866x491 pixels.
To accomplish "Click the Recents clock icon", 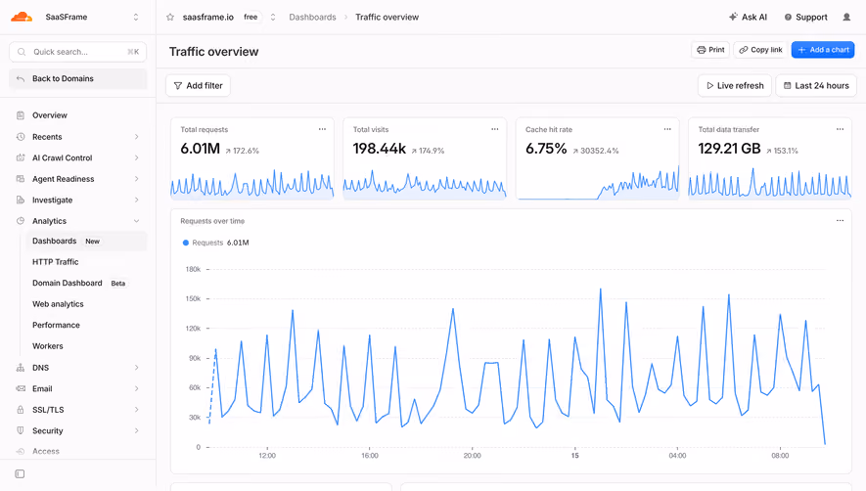I will coord(21,136).
